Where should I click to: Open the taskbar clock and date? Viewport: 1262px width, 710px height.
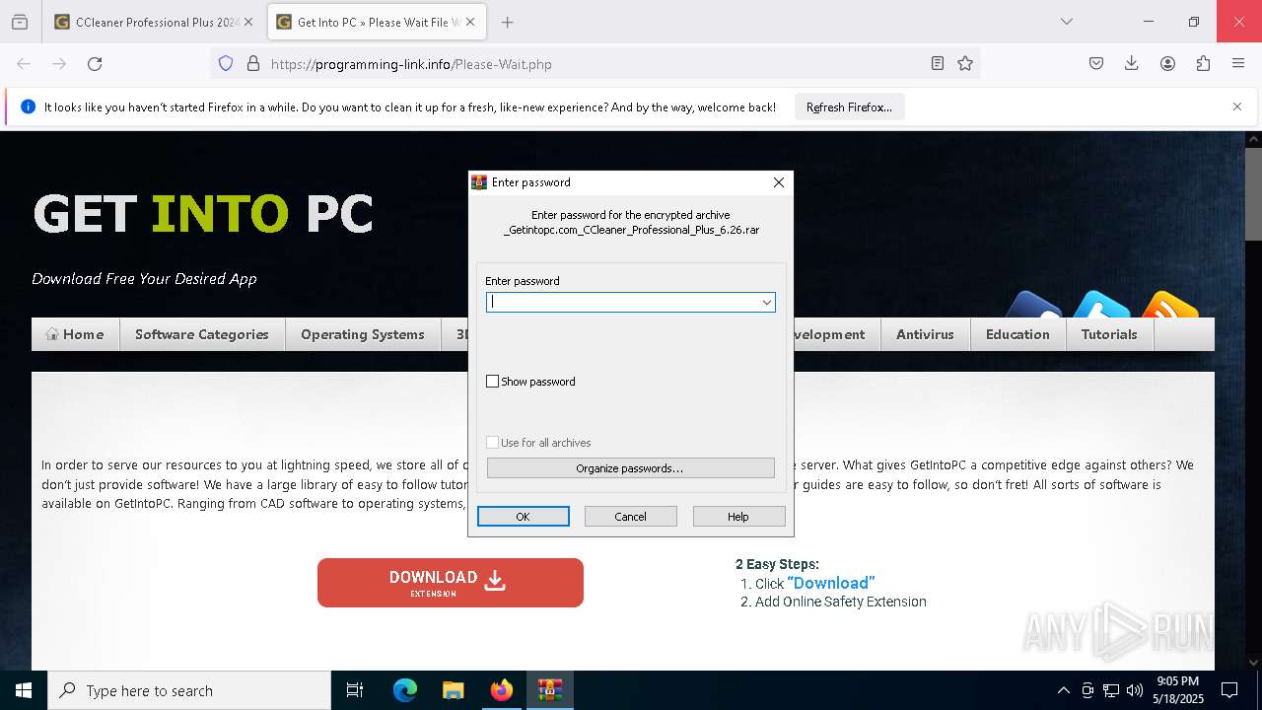tap(1177, 690)
